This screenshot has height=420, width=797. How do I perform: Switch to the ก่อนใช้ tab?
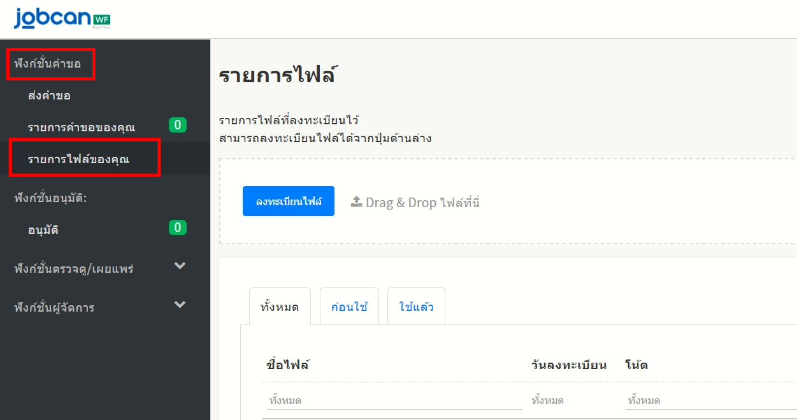(x=349, y=307)
